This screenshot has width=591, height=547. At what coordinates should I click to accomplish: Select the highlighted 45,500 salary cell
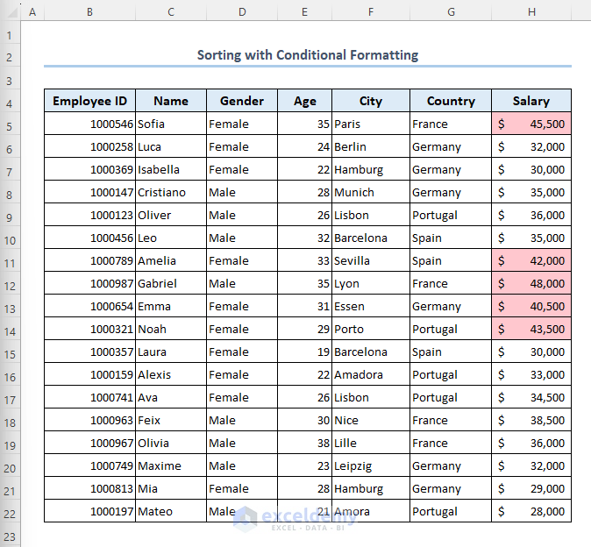point(531,124)
